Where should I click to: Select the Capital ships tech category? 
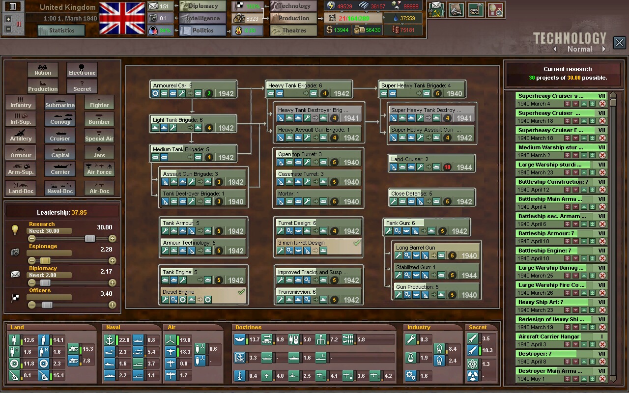click(60, 152)
